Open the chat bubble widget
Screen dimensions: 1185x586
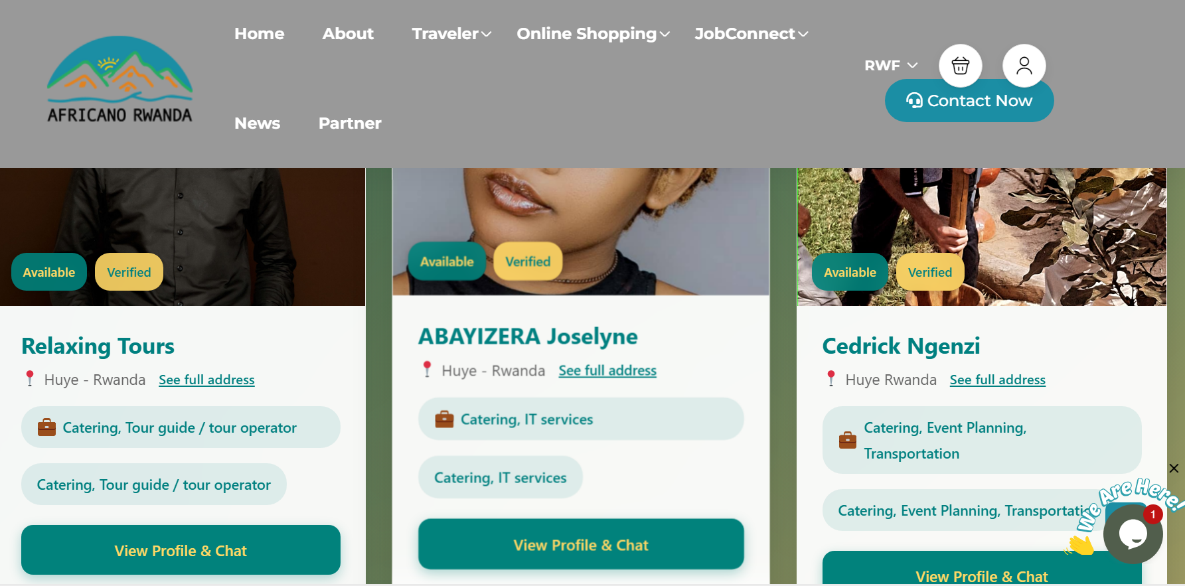[x=1133, y=534]
